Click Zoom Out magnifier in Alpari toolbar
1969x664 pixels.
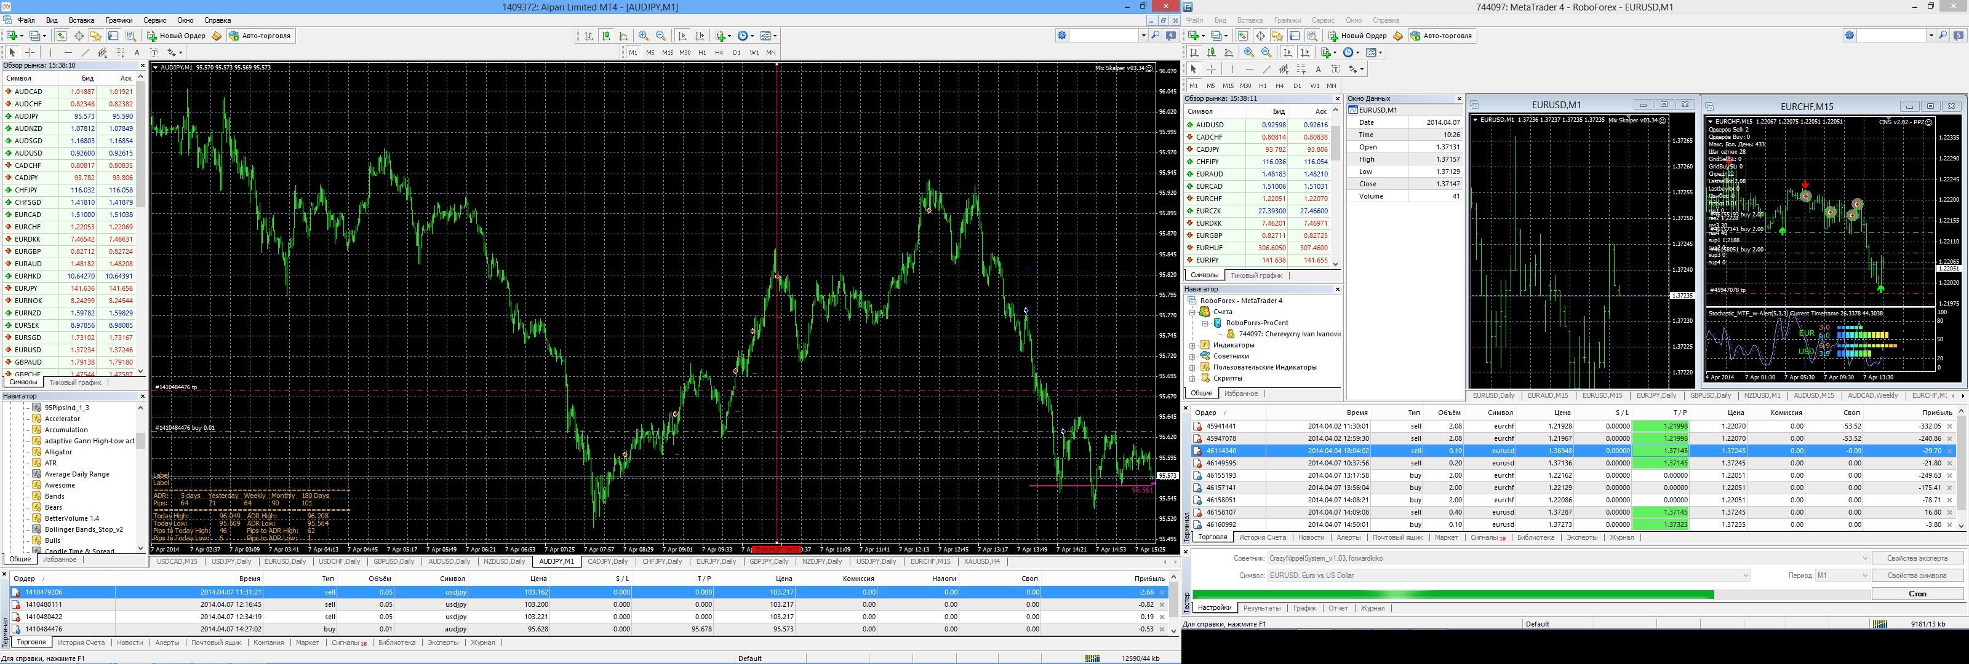coord(661,36)
